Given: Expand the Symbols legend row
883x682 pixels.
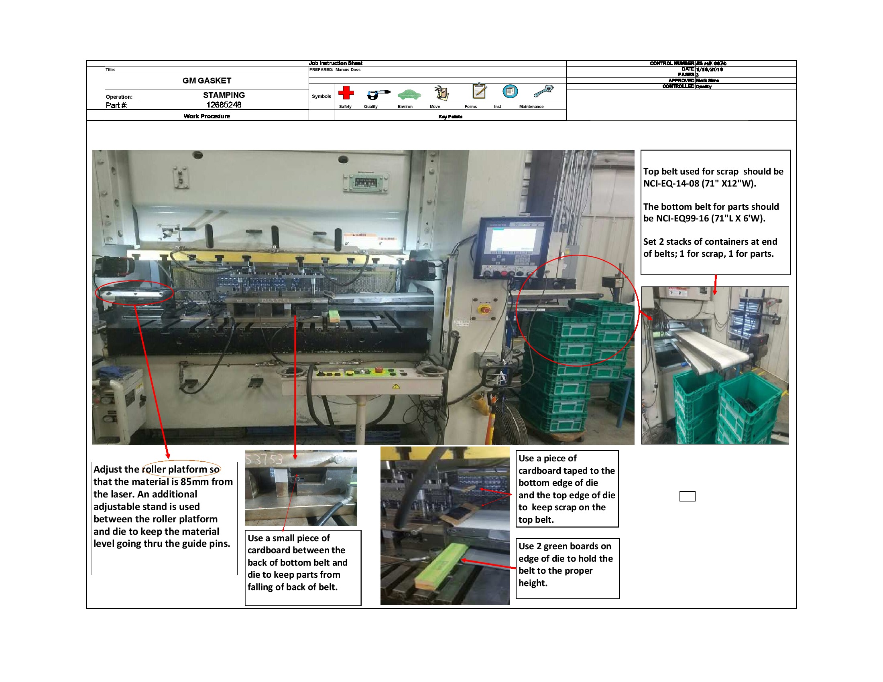Looking at the screenshot, I should tap(322, 96).
